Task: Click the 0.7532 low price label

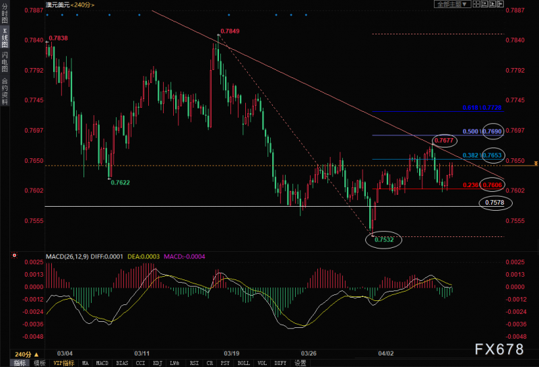Action: click(384, 240)
